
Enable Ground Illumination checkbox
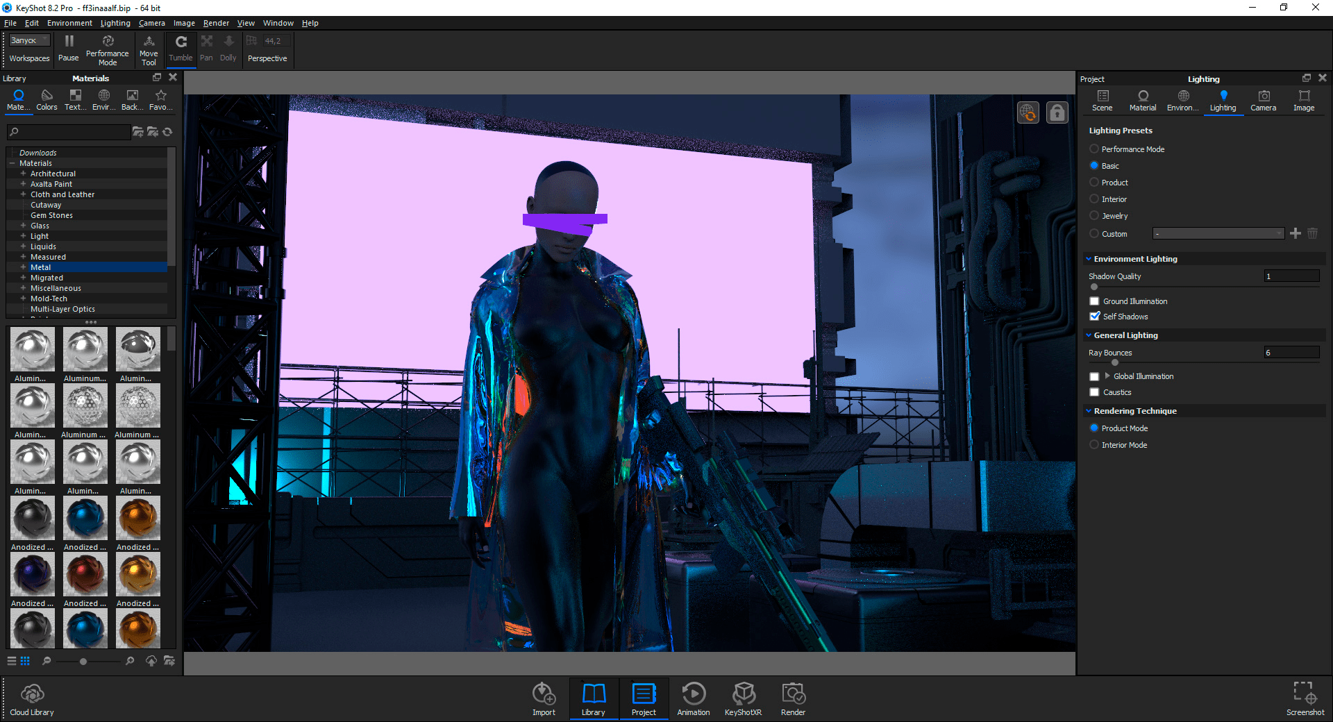pyautogui.click(x=1095, y=301)
